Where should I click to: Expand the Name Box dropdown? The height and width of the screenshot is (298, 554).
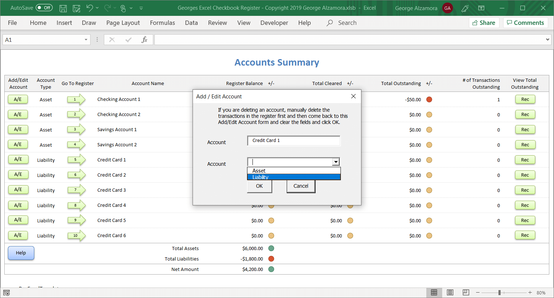tap(86, 40)
